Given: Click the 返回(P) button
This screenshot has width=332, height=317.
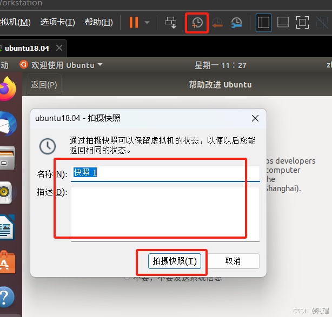Looking at the screenshot, I should coord(43,84).
